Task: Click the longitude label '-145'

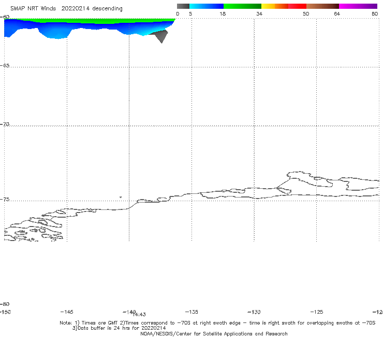Action: (x=67, y=312)
